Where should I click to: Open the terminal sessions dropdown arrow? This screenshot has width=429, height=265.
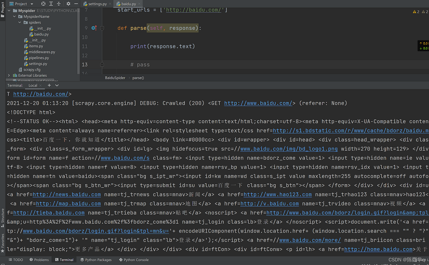pyautogui.click(x=57, y=85)
